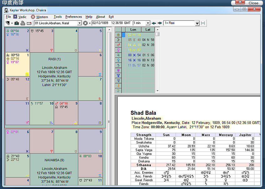Open the '1= Rasi' chart type dropdown
This screenshot has width=265, height=189.
(197, 23)
